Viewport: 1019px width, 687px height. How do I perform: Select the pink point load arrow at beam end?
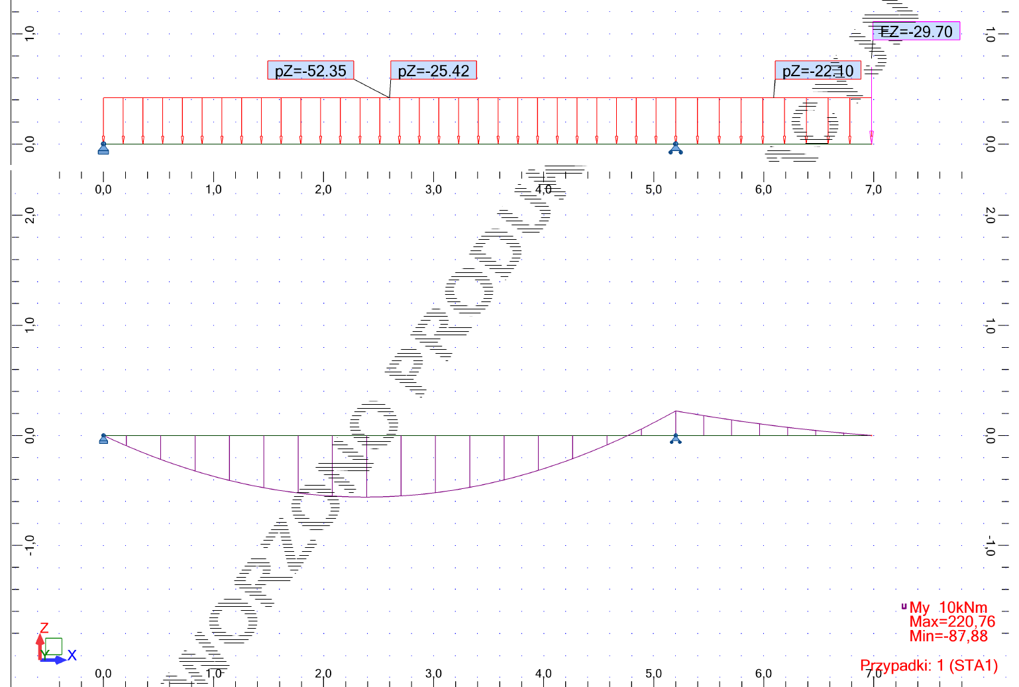tap(871, 136)
